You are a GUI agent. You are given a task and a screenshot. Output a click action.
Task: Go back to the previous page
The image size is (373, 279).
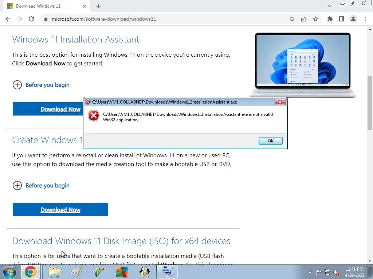8,19
